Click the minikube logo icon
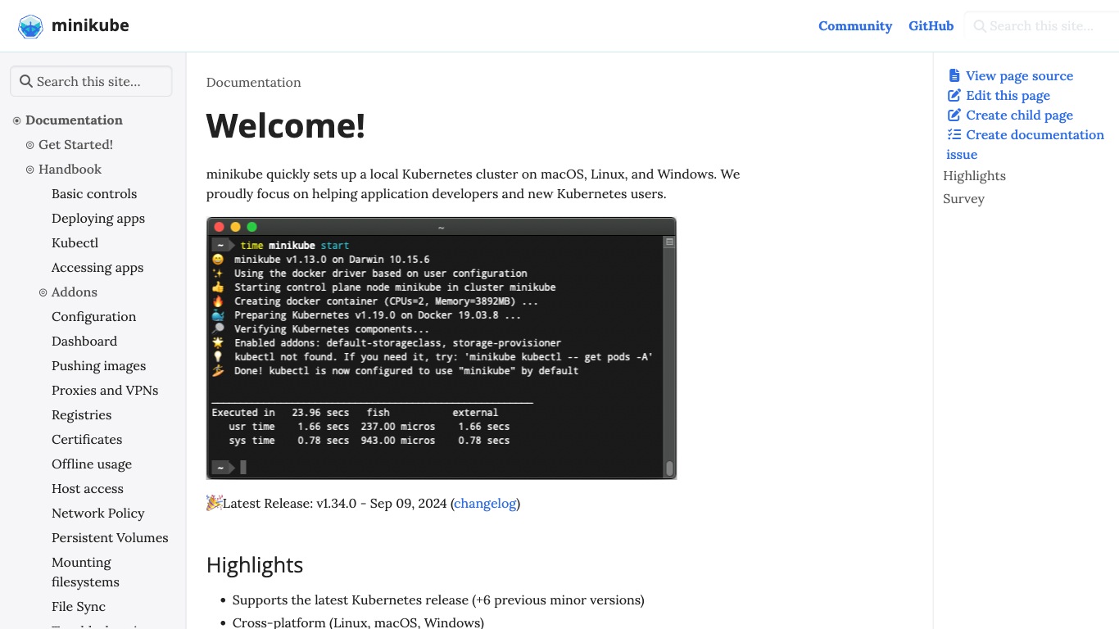 coord(30,26)
